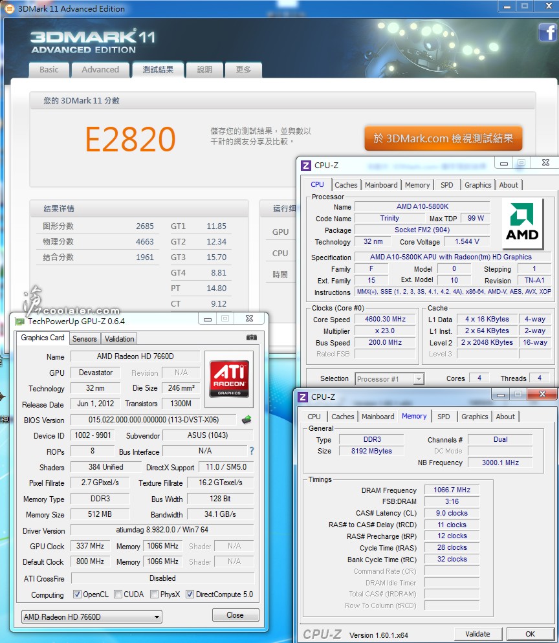Open Mainboard tab in the upper CPU-Z window
The image size is (559, 643).
click(381, 185)
